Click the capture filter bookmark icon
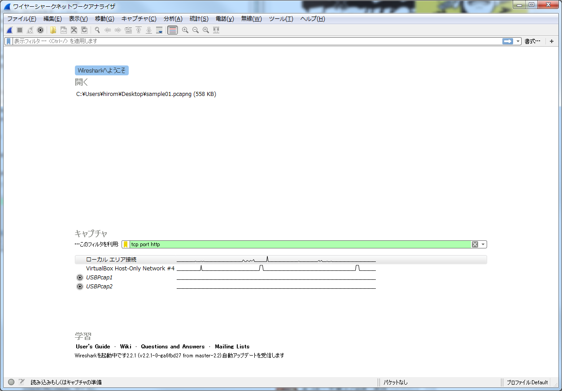562x391 pixels. pyautogui.click(x=126, y=244)
